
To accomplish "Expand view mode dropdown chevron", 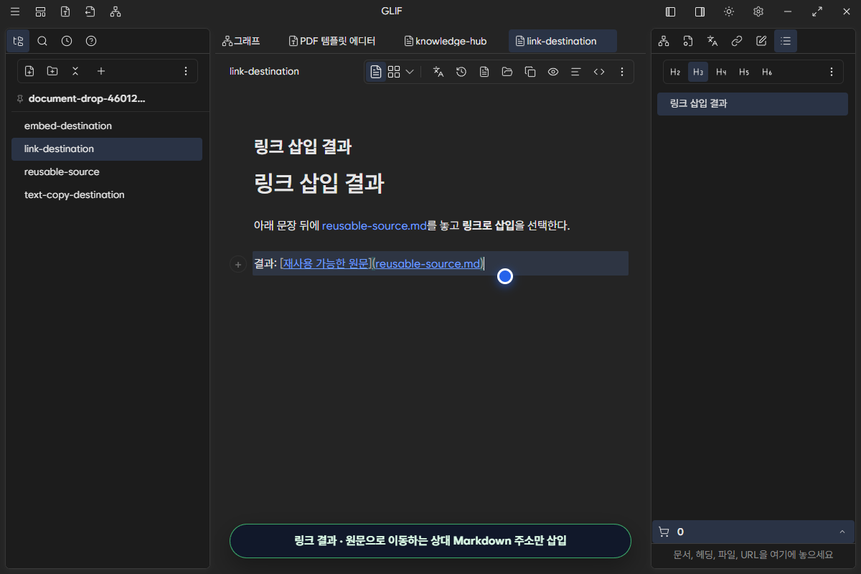I will click(x=410, y=72).
